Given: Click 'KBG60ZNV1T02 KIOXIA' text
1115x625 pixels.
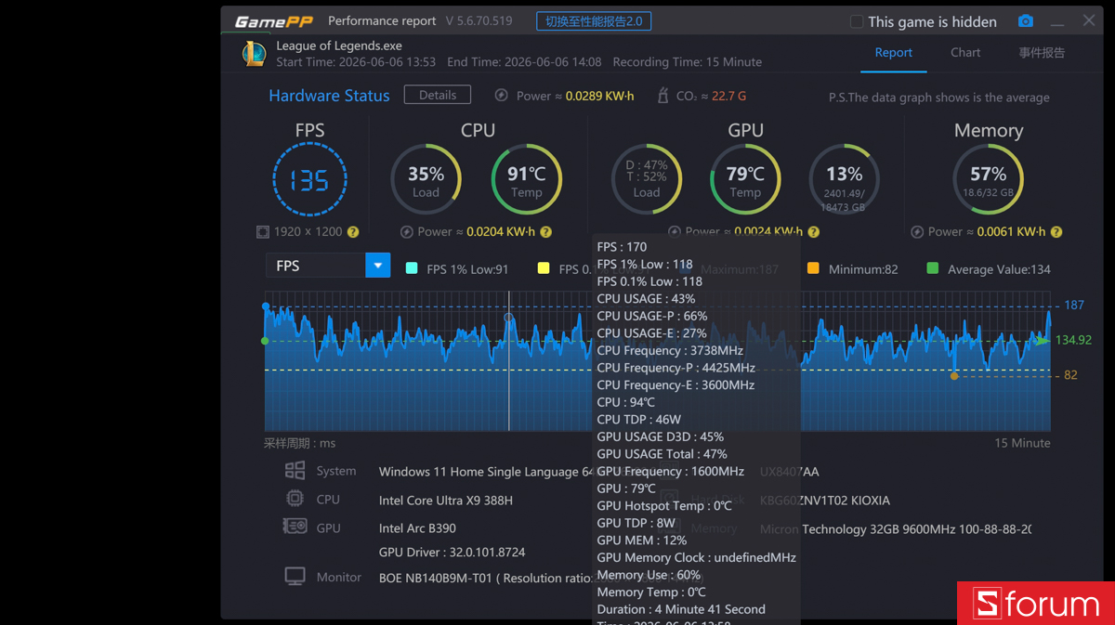Looking at the screenshot, I should click(825, 501).
